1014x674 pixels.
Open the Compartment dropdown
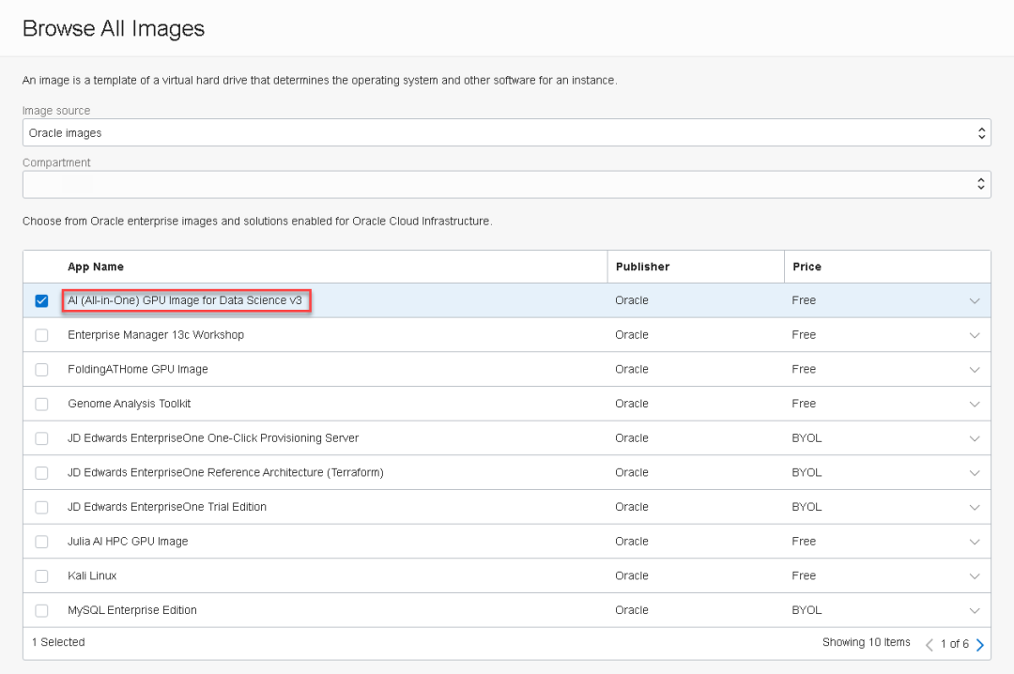506,184
